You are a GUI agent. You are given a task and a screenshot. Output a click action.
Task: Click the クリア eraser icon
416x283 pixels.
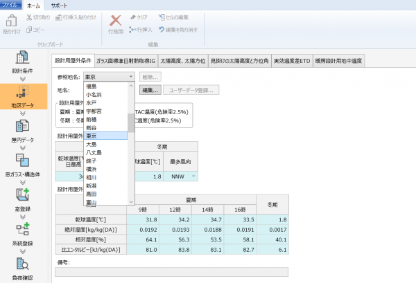pos(133,17)
